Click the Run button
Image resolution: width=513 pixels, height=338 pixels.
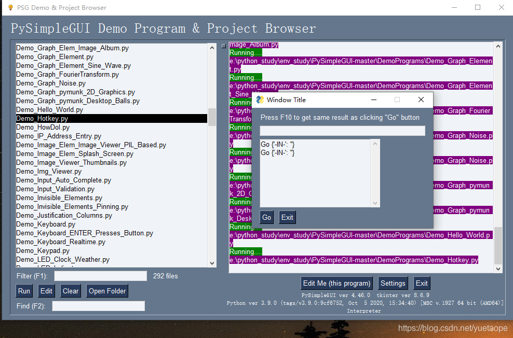tap(24, 291)
